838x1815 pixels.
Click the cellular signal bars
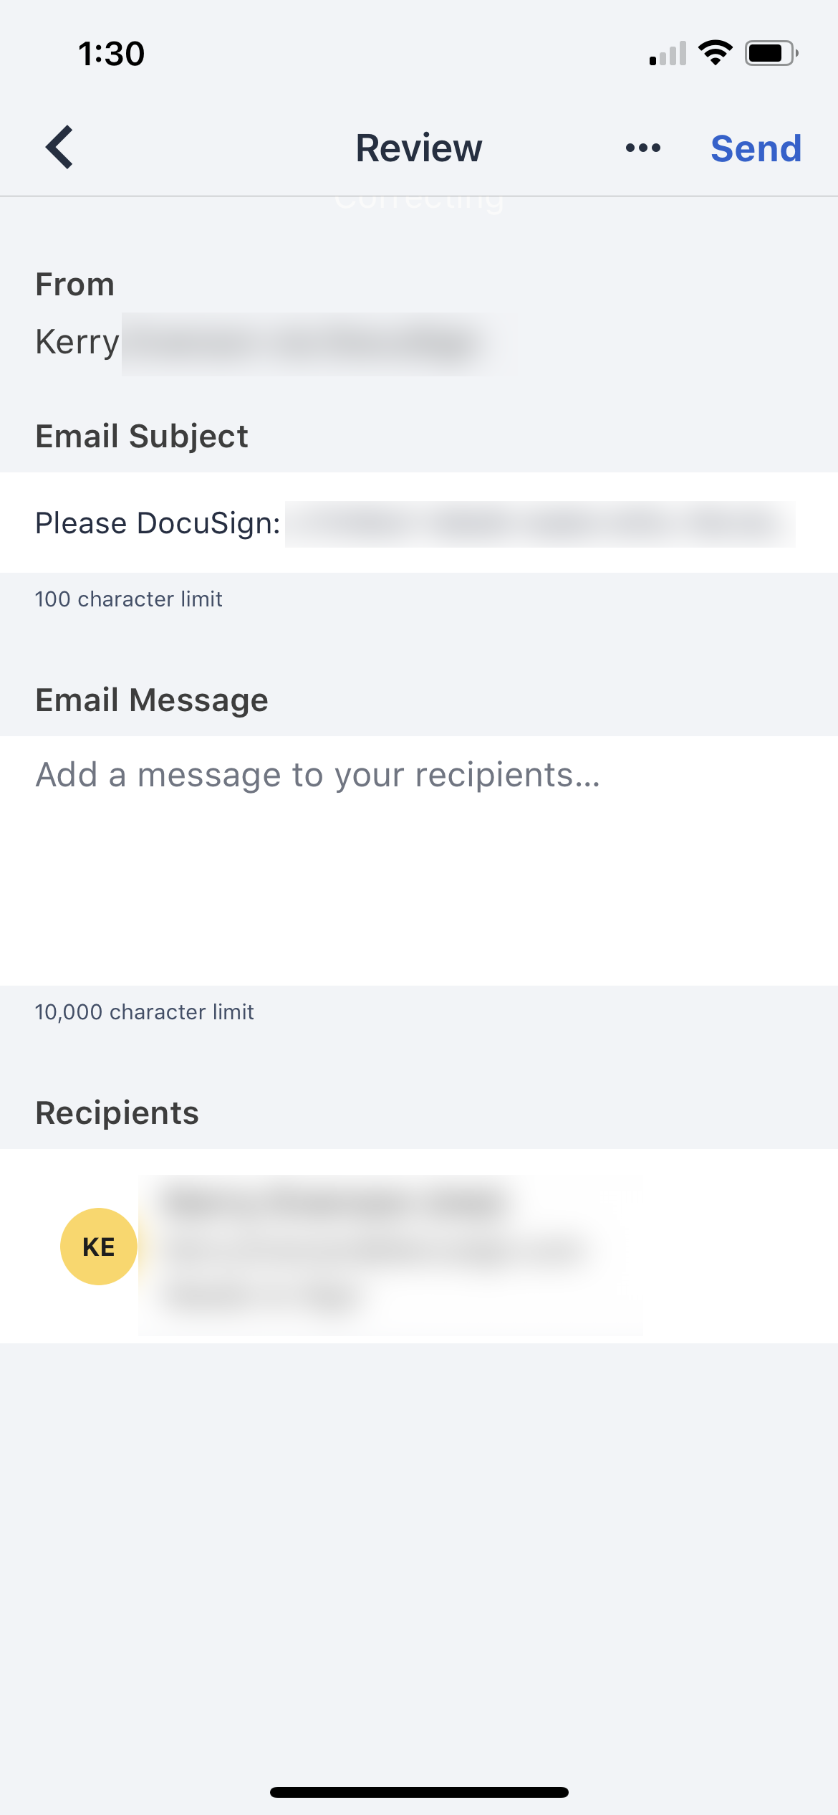[668, 54]
